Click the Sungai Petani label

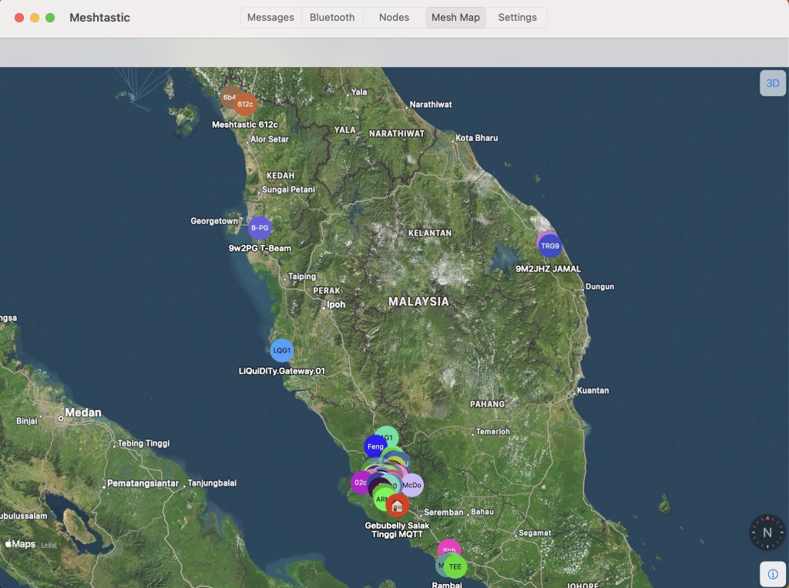tap(288, 189)
